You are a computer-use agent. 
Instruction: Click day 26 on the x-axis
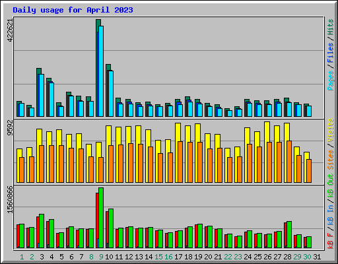pyautogui.click(x=267, y=257)
